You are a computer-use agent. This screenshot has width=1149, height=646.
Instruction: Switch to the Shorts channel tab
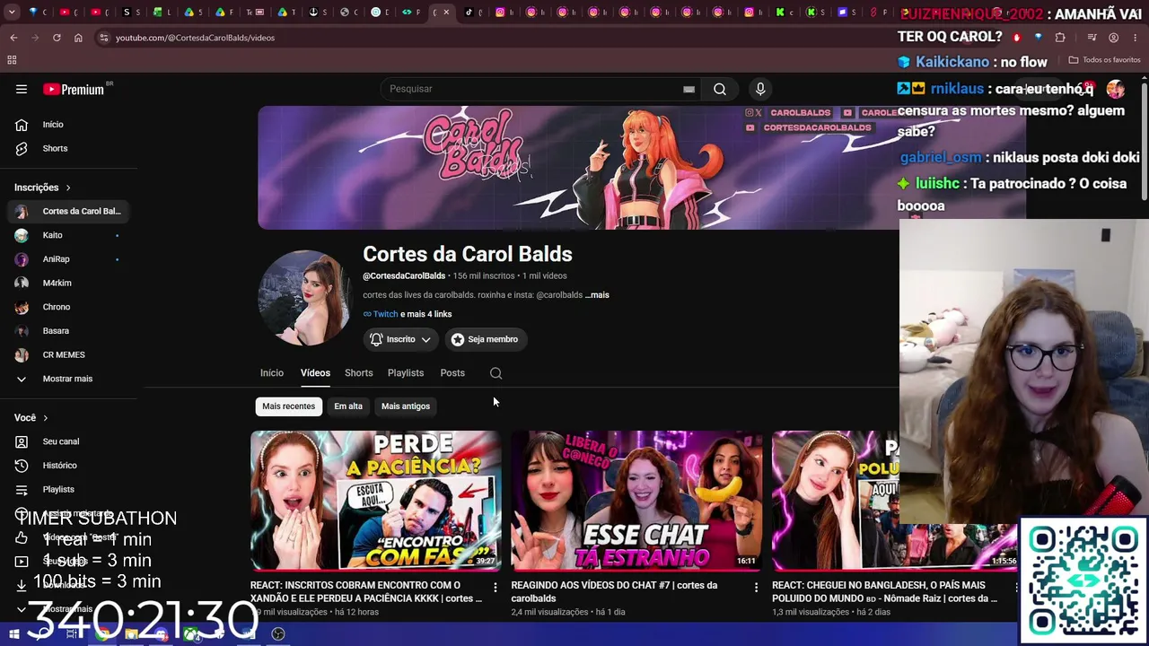pos(359,373)
